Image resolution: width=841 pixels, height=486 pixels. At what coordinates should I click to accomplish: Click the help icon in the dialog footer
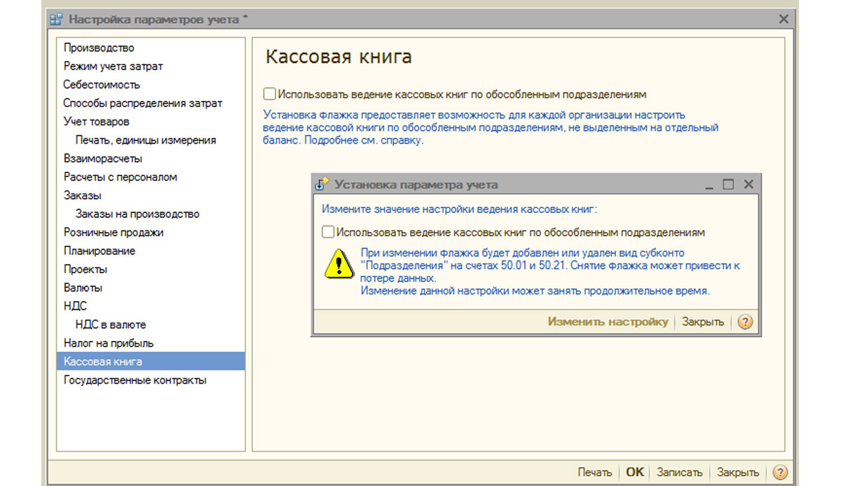745,322
